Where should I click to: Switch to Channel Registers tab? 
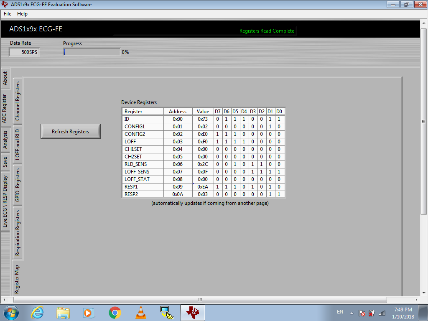[x=18, y=101]
